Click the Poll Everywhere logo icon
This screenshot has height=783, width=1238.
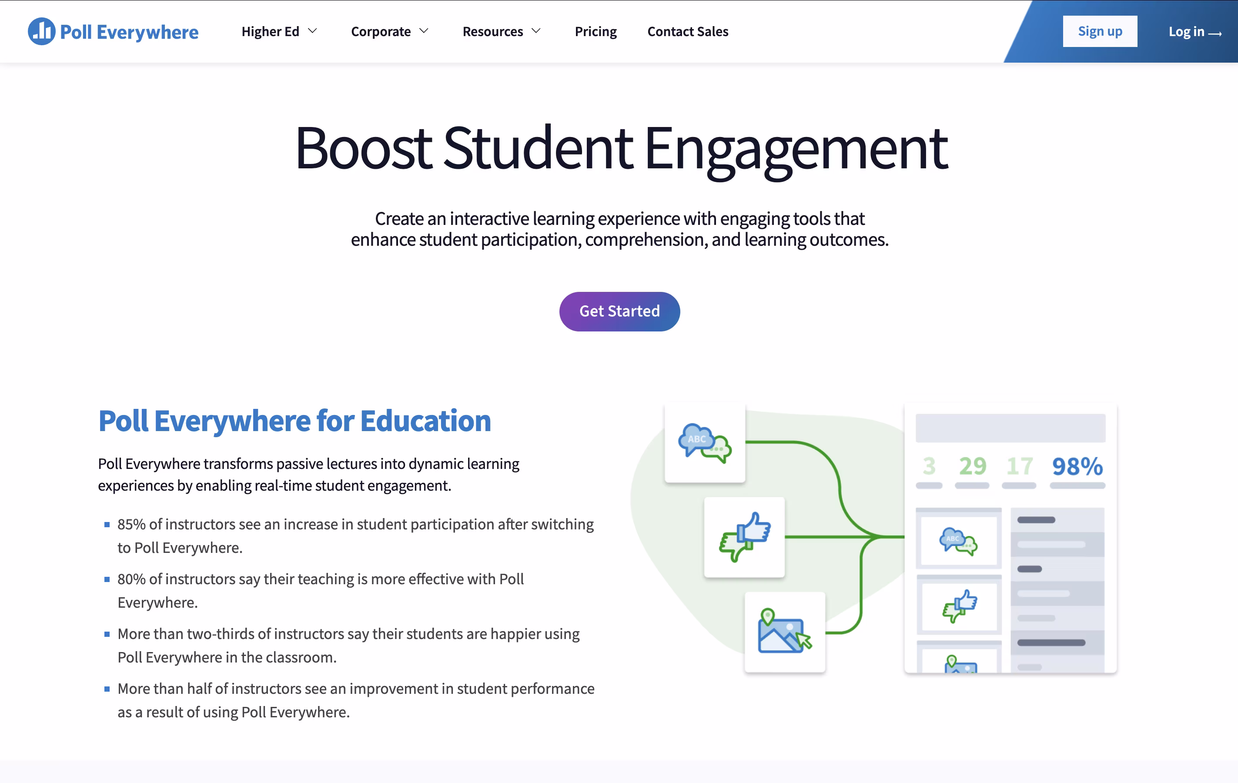pos(41,31)
